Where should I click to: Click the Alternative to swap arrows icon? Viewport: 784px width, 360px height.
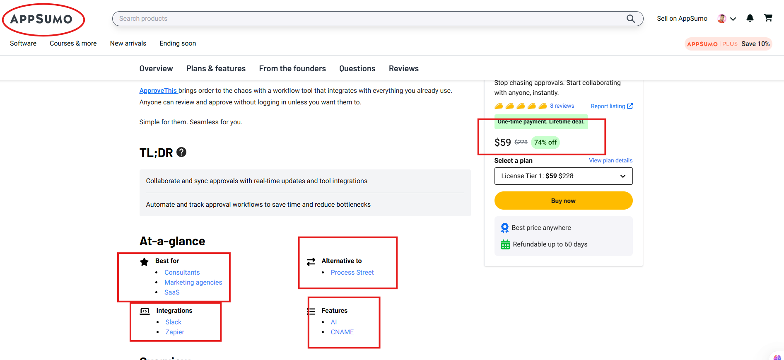click(311, 262)
